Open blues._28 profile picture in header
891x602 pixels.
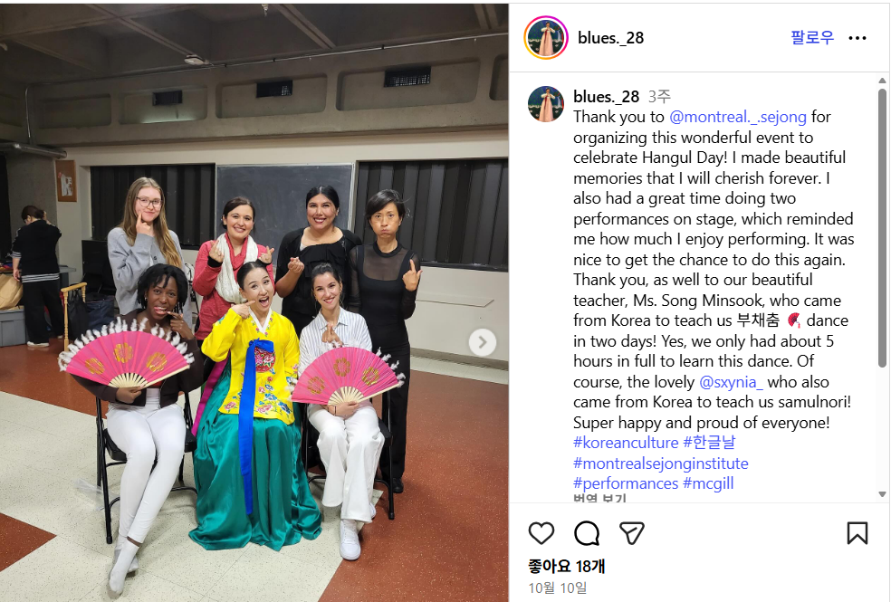546,38
